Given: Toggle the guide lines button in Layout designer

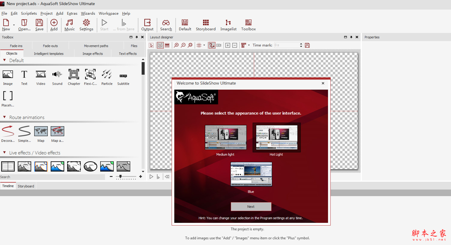Looking at the screenshot, I should click(x=160, y=45).
